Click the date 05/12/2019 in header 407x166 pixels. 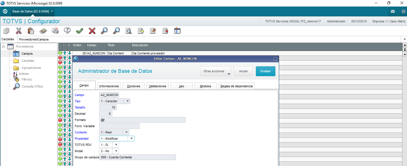pyautogui.click(x=359, y=21)
